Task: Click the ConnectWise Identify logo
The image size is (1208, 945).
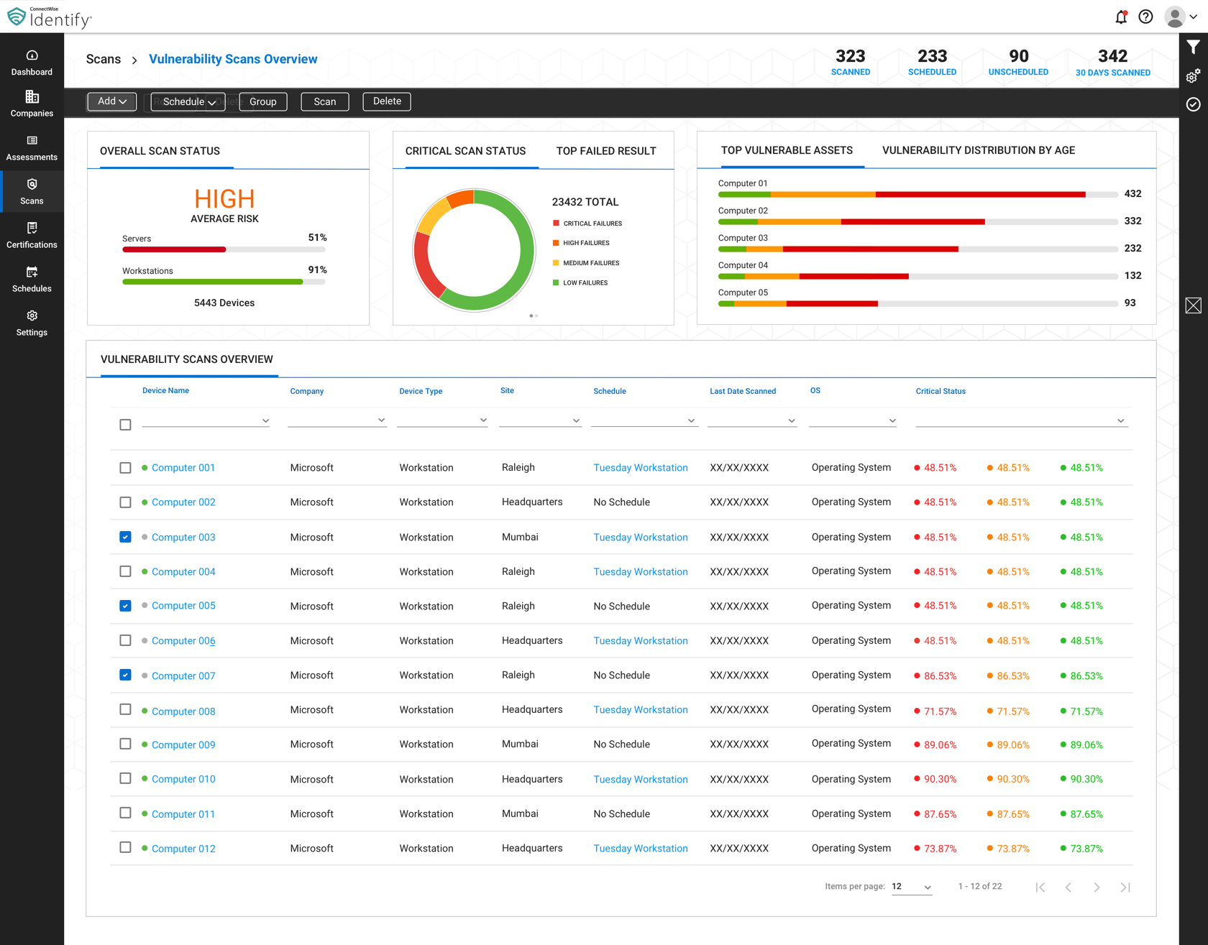Action: pos(49,17)
